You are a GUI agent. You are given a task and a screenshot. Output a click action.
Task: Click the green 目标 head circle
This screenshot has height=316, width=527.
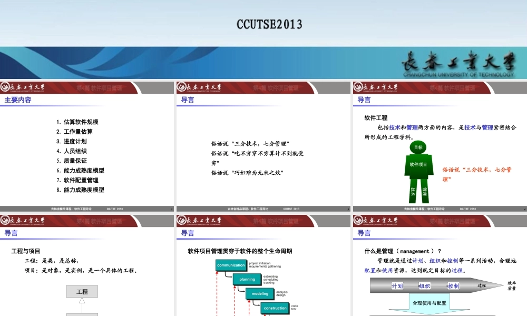(x=418, y=147)
